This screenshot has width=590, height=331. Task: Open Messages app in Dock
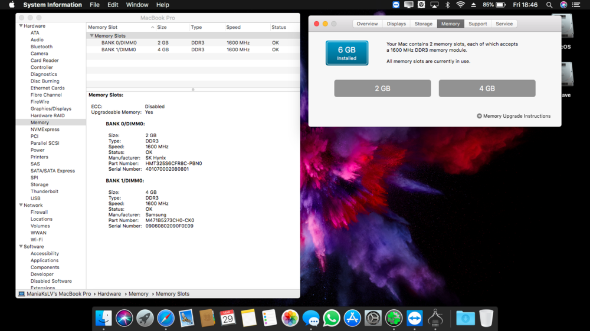click(311, 318)
